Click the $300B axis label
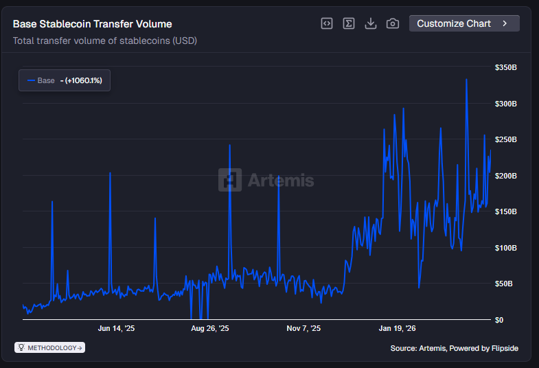The height and width of the screenshot is (368, 539). click(505, 104)
